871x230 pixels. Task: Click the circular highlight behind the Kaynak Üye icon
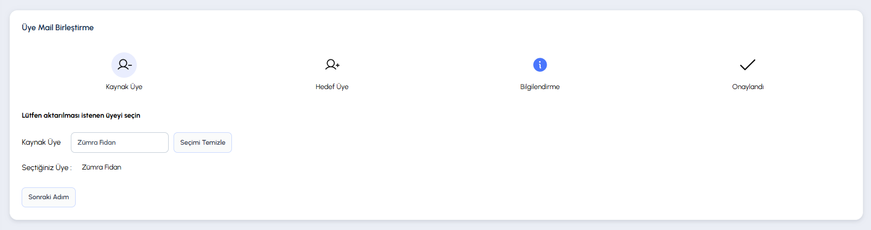point(124,65)
